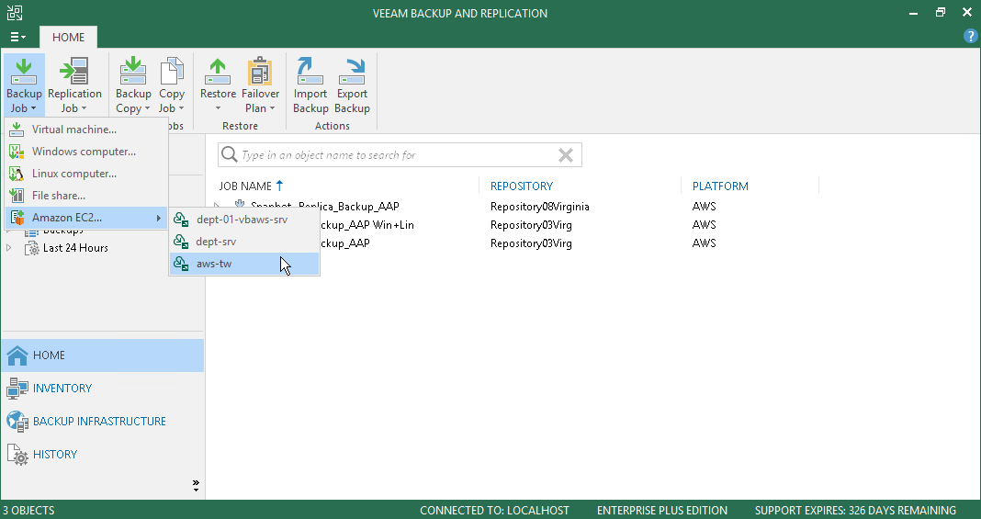Select the HOME ribbon tab
This screenshot has height=519, width=981.
click(68, 37)
